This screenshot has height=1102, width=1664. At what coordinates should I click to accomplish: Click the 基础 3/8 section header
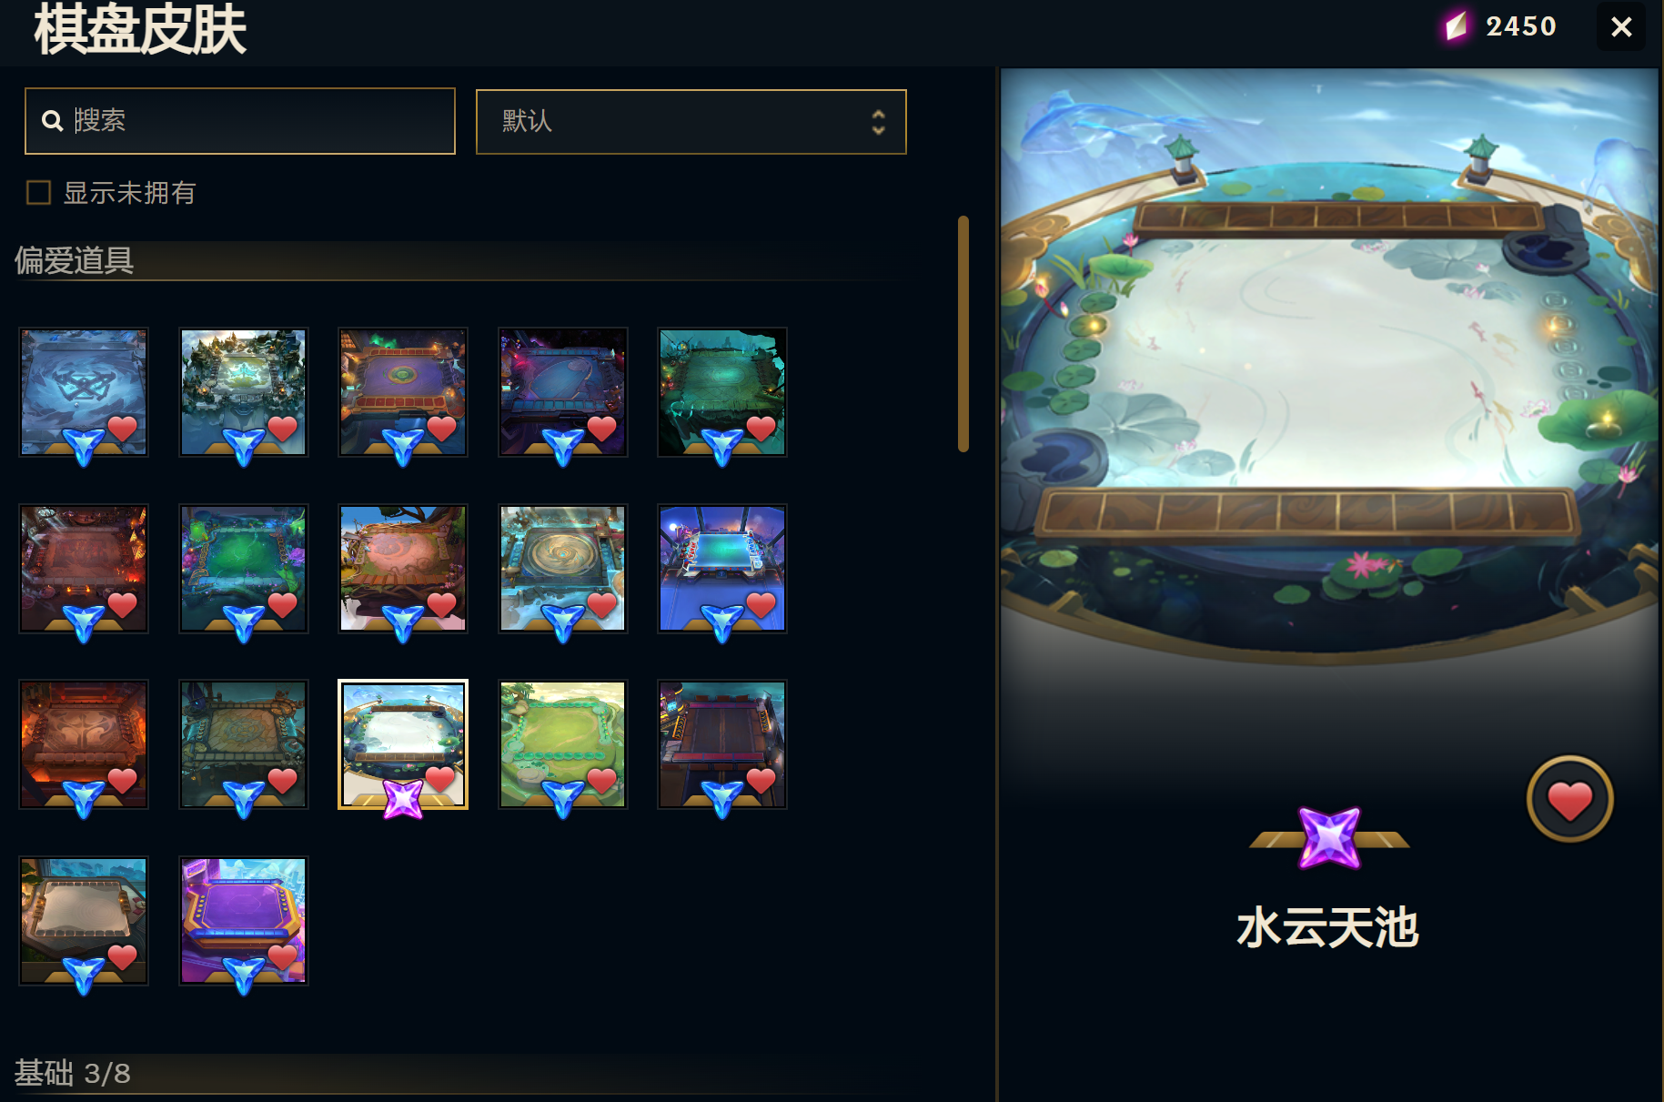[73, 1073]
